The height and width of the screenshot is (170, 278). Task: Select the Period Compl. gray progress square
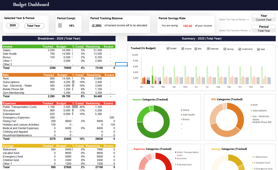point(60,25)
